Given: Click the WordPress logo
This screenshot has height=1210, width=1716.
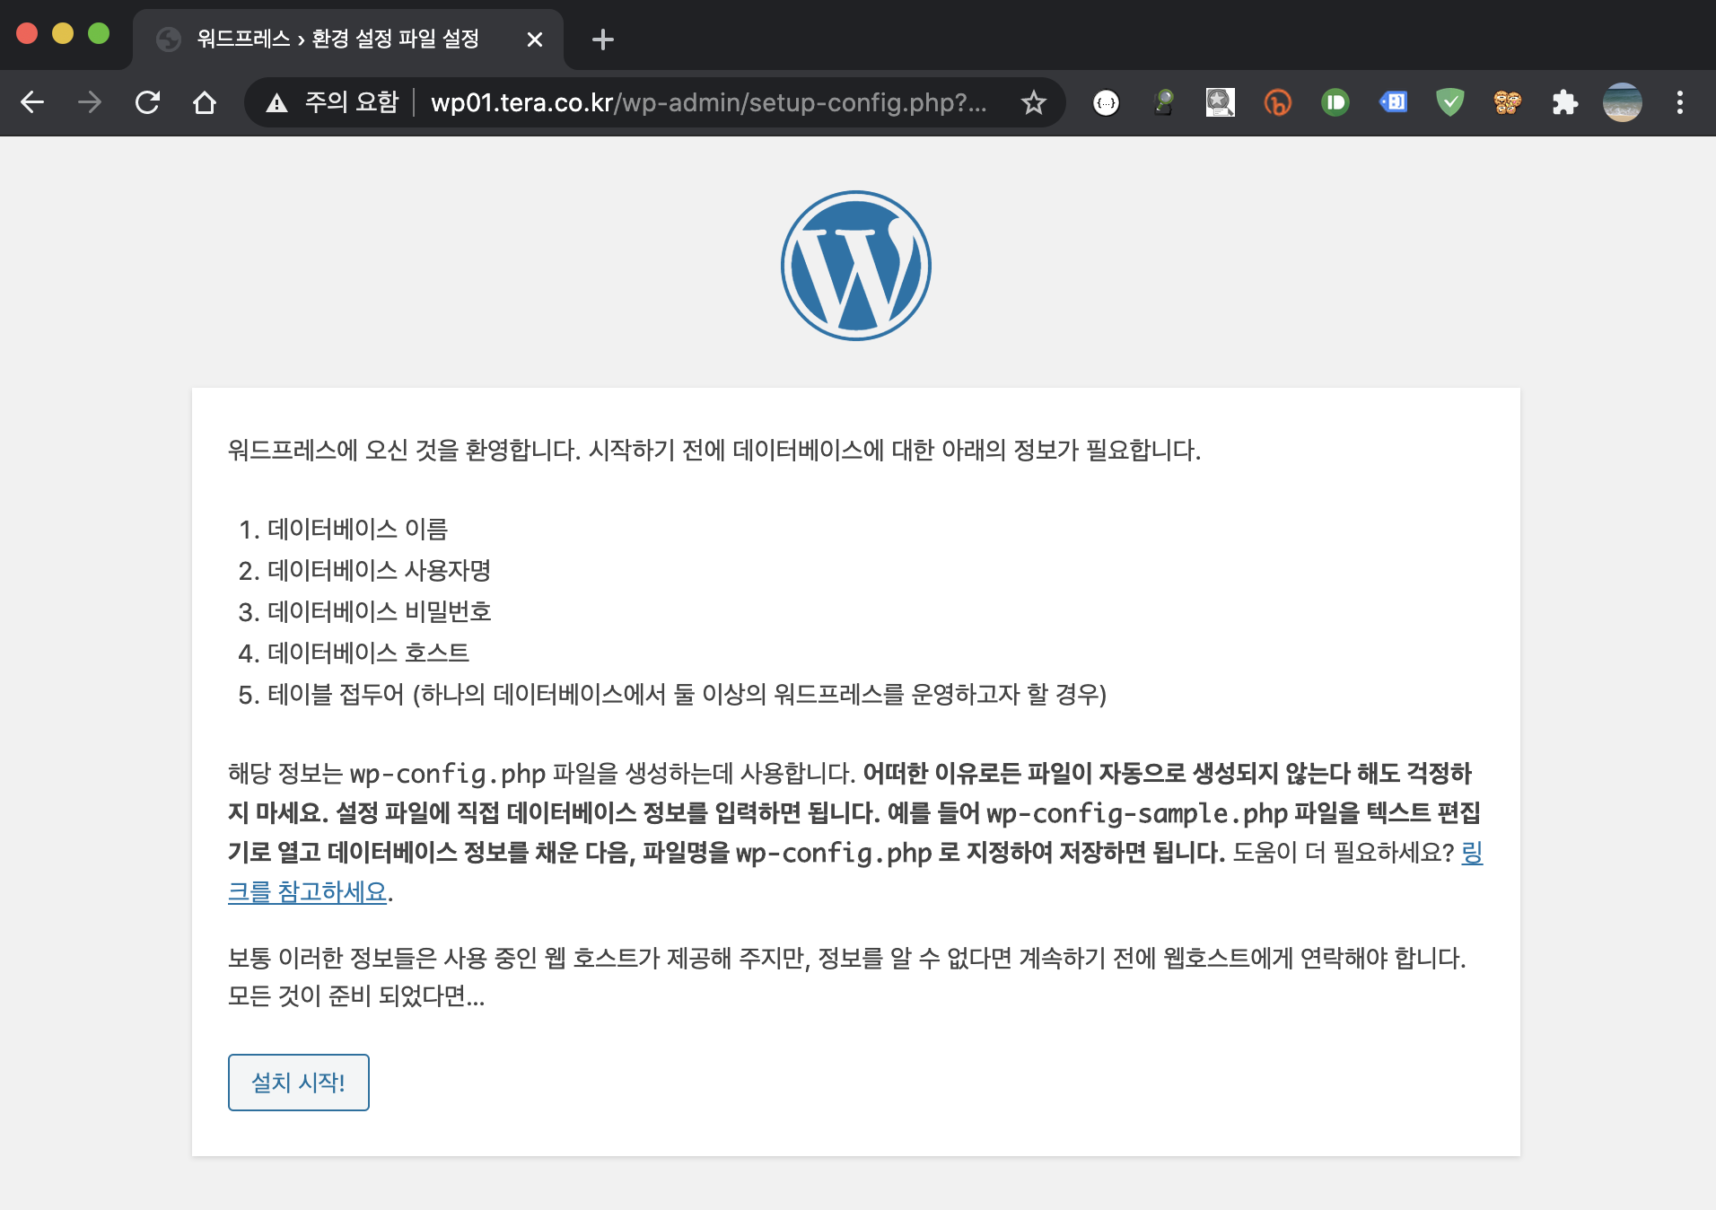Looking at the screenshot, I should [856, 266].
